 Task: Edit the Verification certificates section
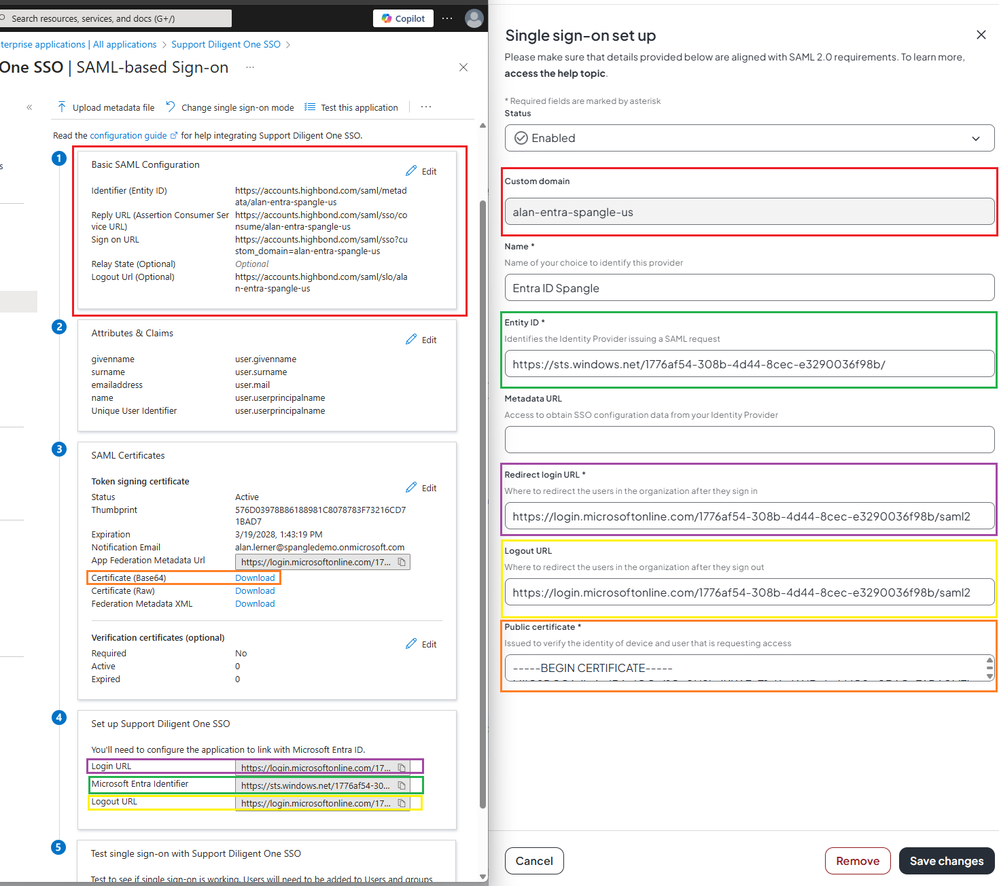(421, 644)
